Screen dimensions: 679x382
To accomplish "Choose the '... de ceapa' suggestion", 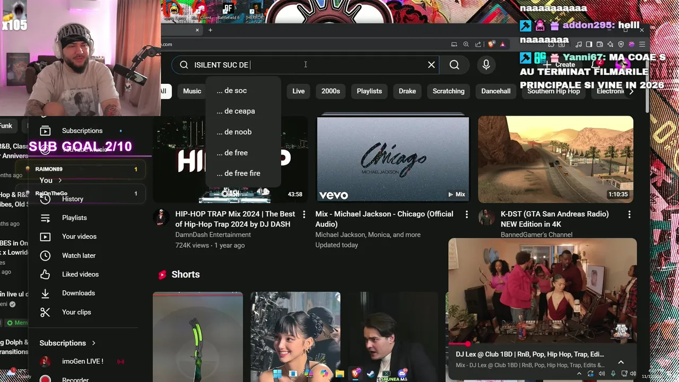I will (x=243, y=111).
